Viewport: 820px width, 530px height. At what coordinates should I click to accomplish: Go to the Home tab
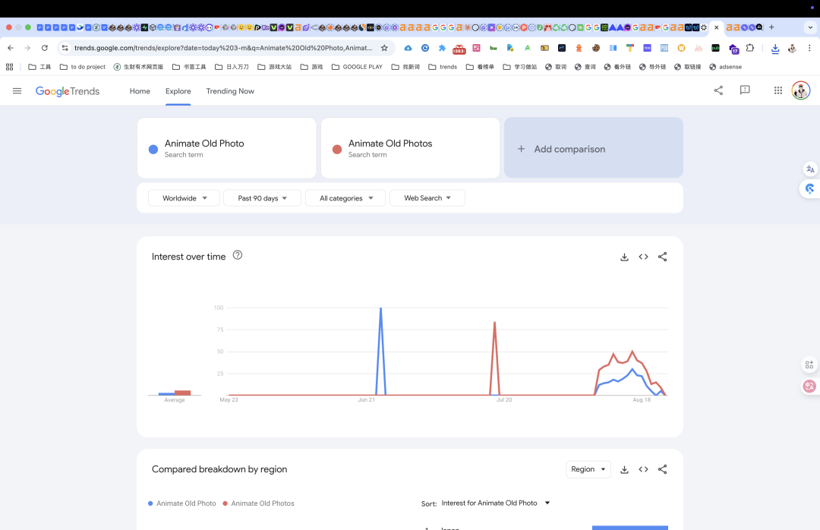click(x=140, y=91)
